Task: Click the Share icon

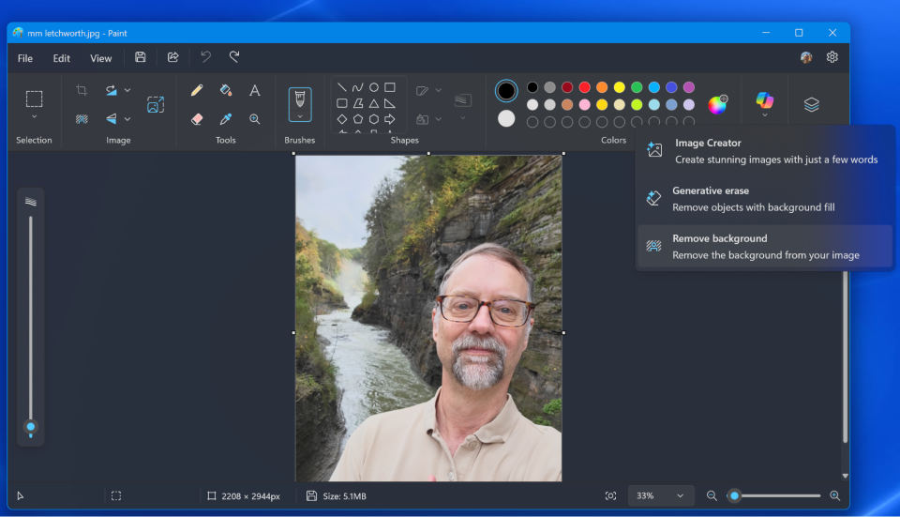Action: click(172, 57)
